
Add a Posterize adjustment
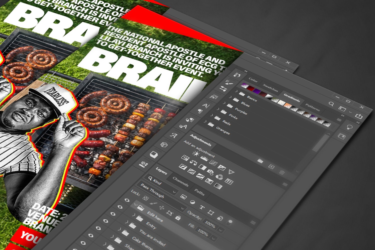(191, 171)
